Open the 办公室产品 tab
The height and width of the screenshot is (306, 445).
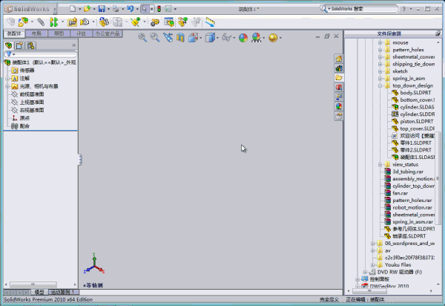click(x=108, y=33)
